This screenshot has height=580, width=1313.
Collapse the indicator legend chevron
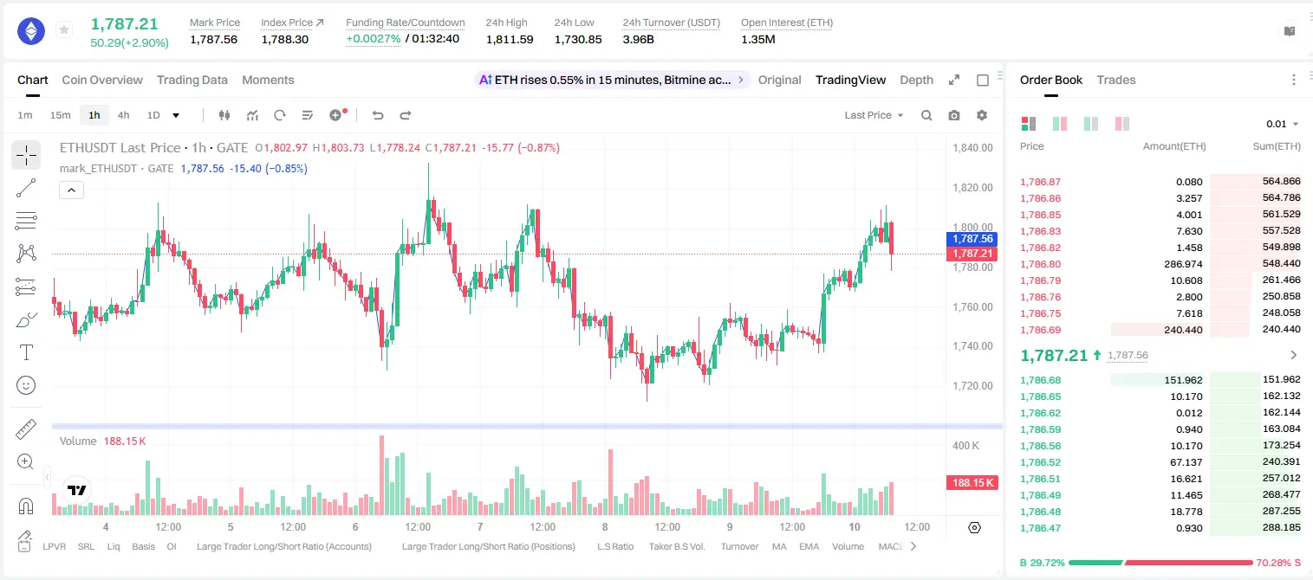(71, 190)
